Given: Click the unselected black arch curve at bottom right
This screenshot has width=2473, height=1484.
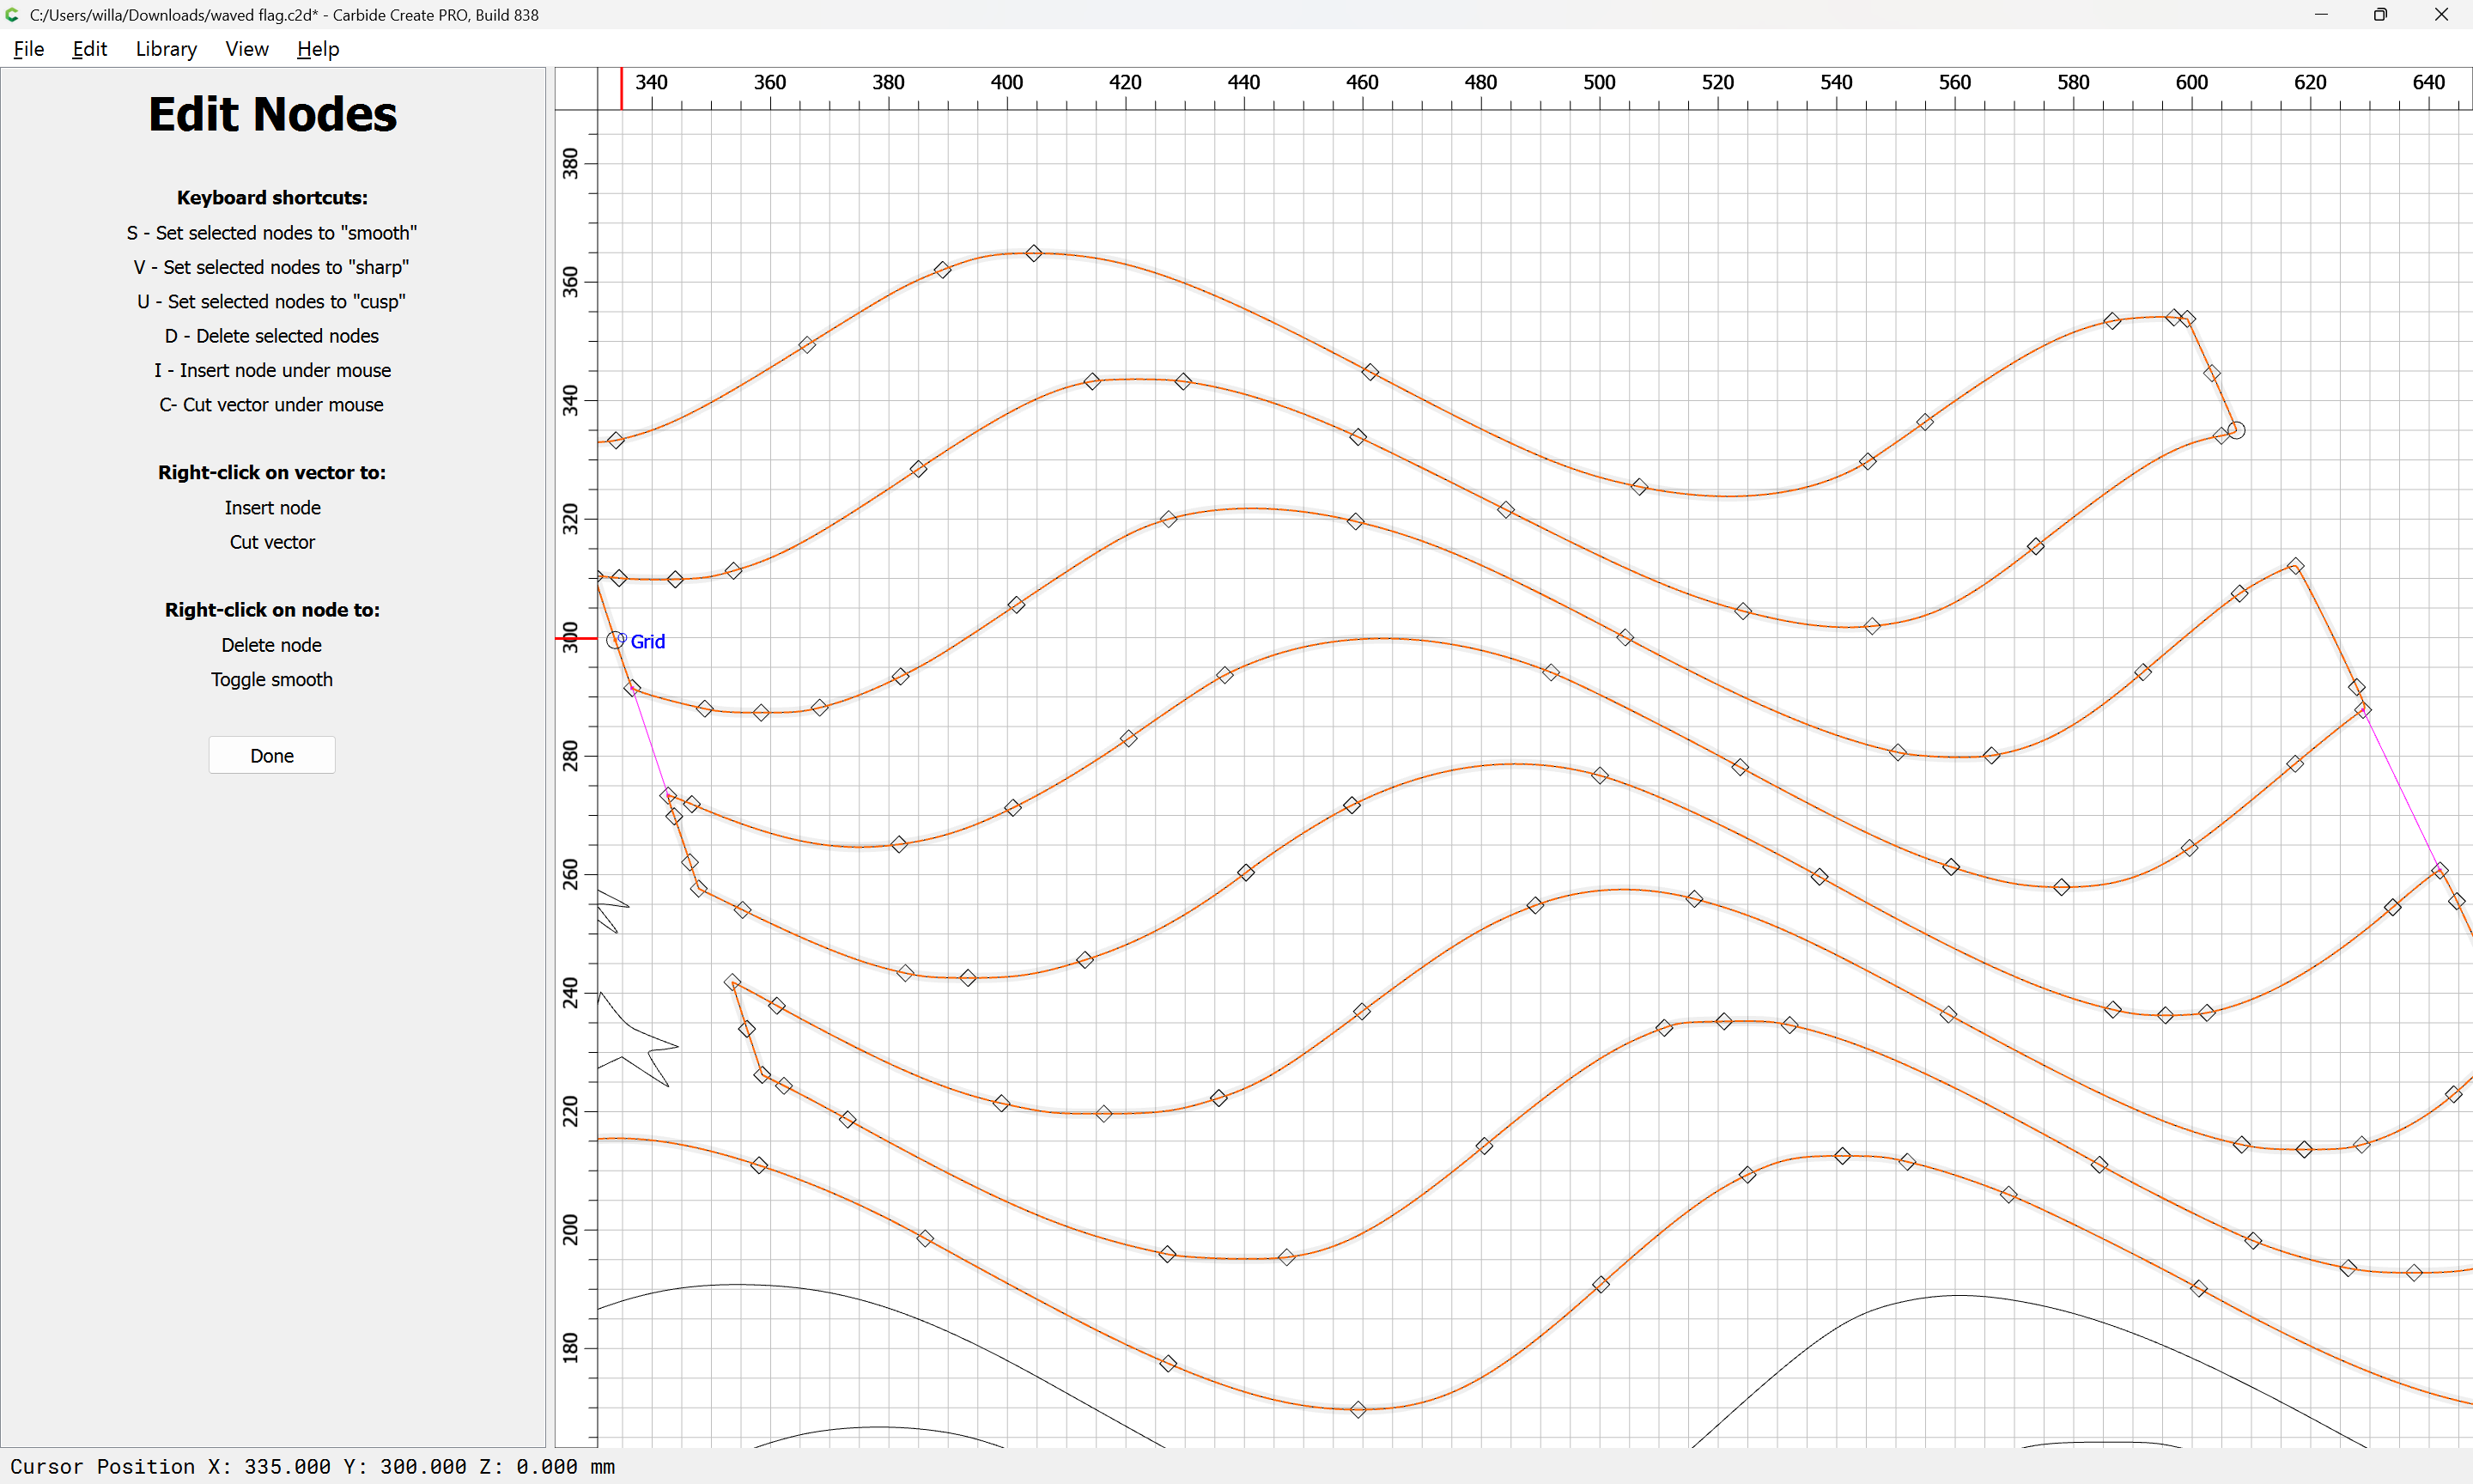Looking at the screenshot, I should 1960,1296.
